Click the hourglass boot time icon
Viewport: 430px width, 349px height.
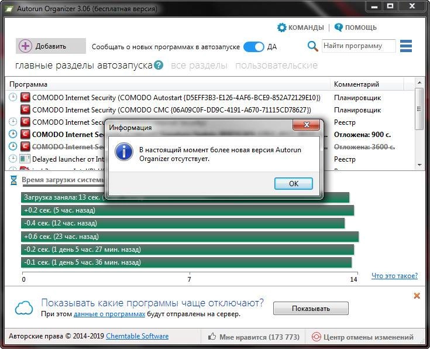point(13,180)
